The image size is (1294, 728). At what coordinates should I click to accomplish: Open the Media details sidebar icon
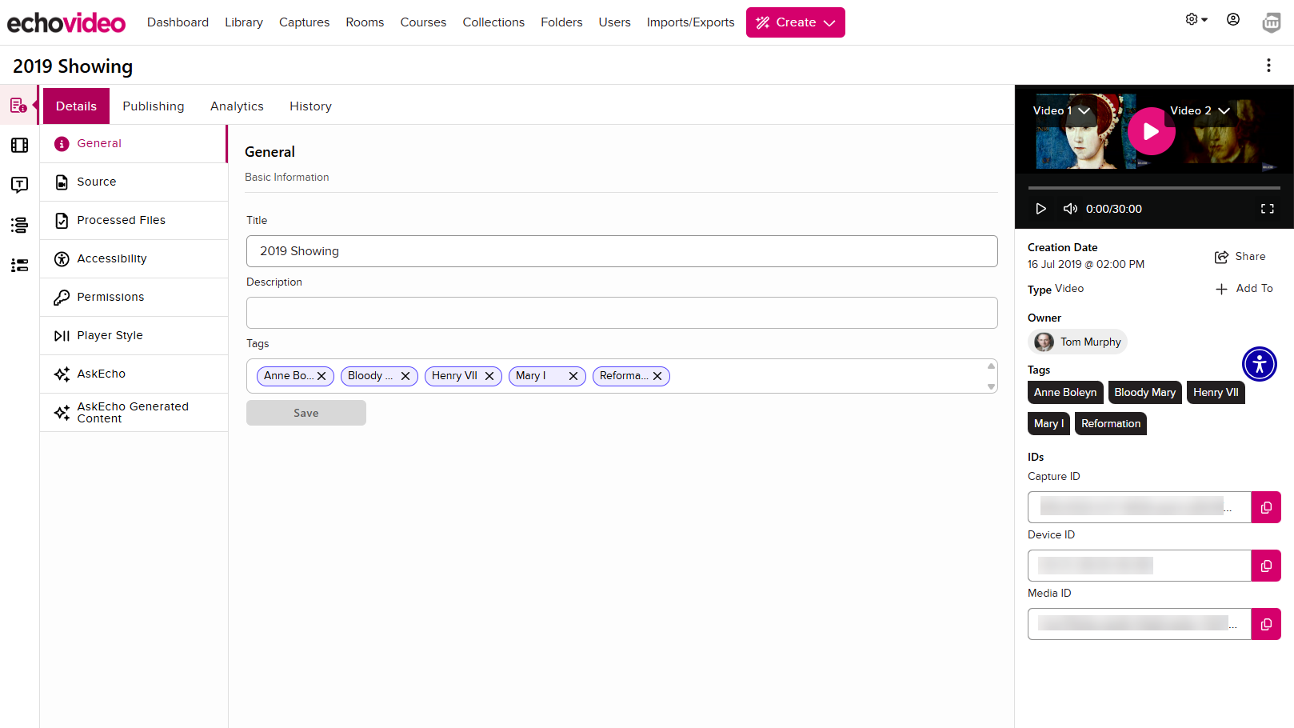pos(18,104)
